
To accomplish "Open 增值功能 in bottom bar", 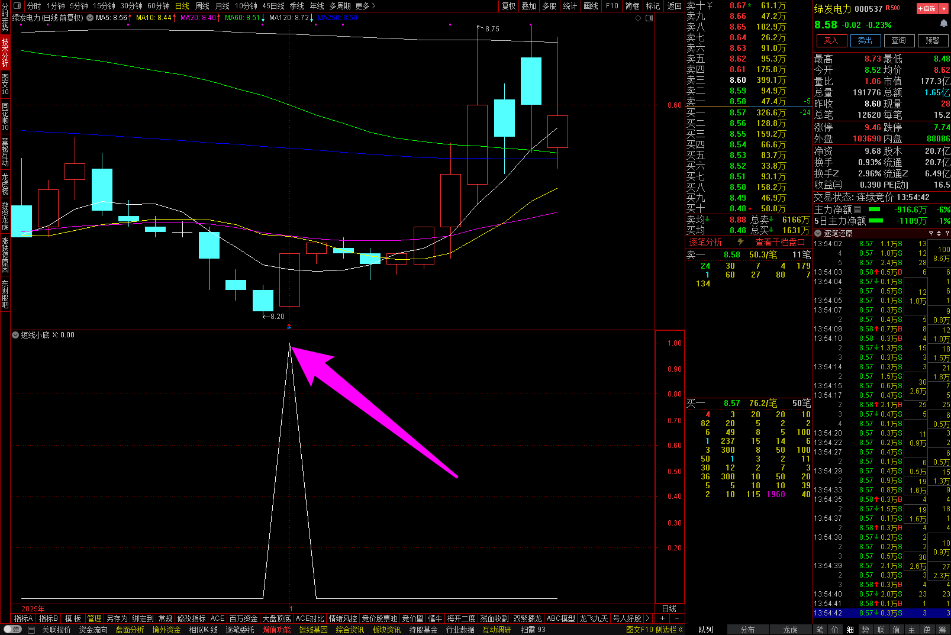I will [x=276, y=630].
